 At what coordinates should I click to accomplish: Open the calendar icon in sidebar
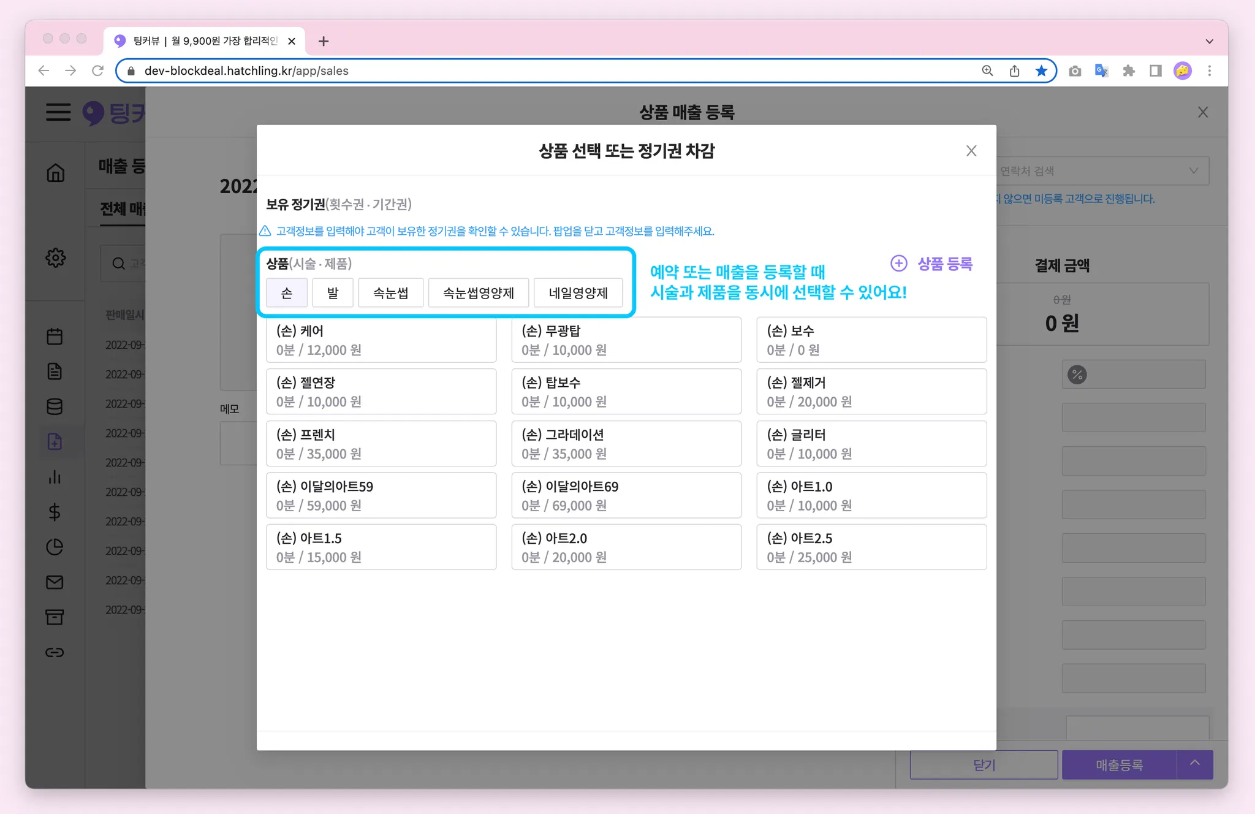pos(55,337)
